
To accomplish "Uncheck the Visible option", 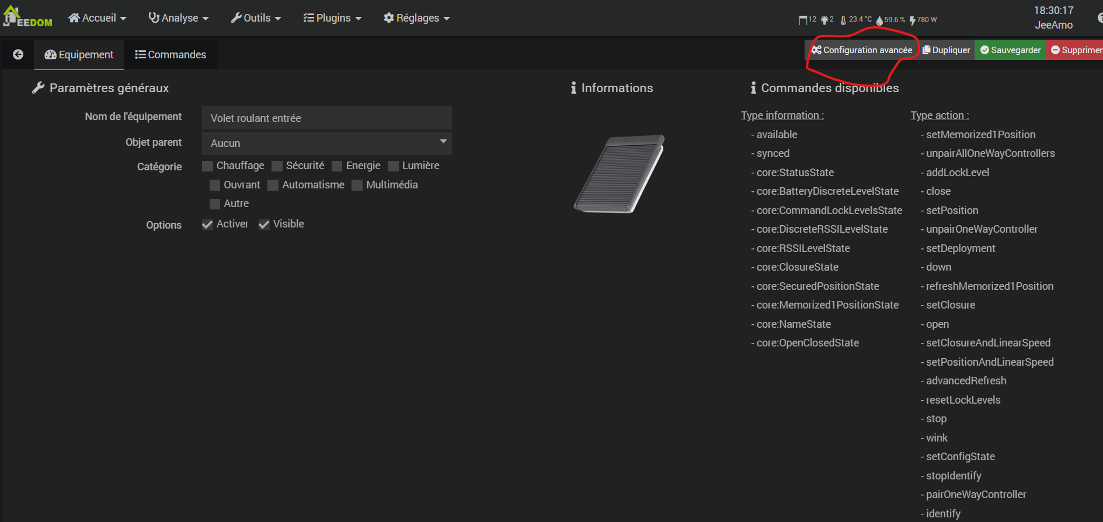I will 264,225.
